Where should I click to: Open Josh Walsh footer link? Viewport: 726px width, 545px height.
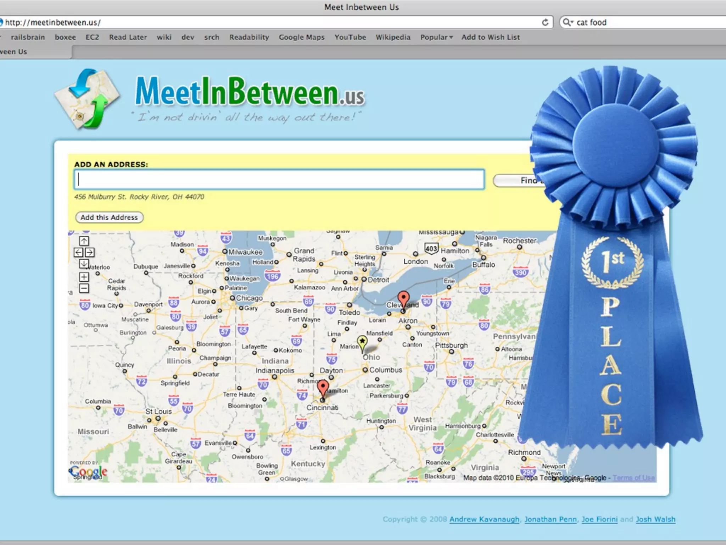(x=655, y=519)
